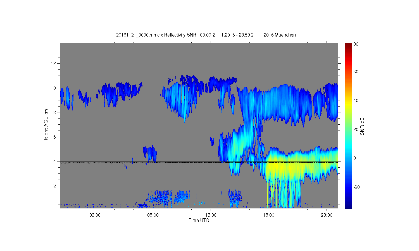The image size is (419, 251).
Task: Click the '08:00' time tick label
Action: pos(153,215)
